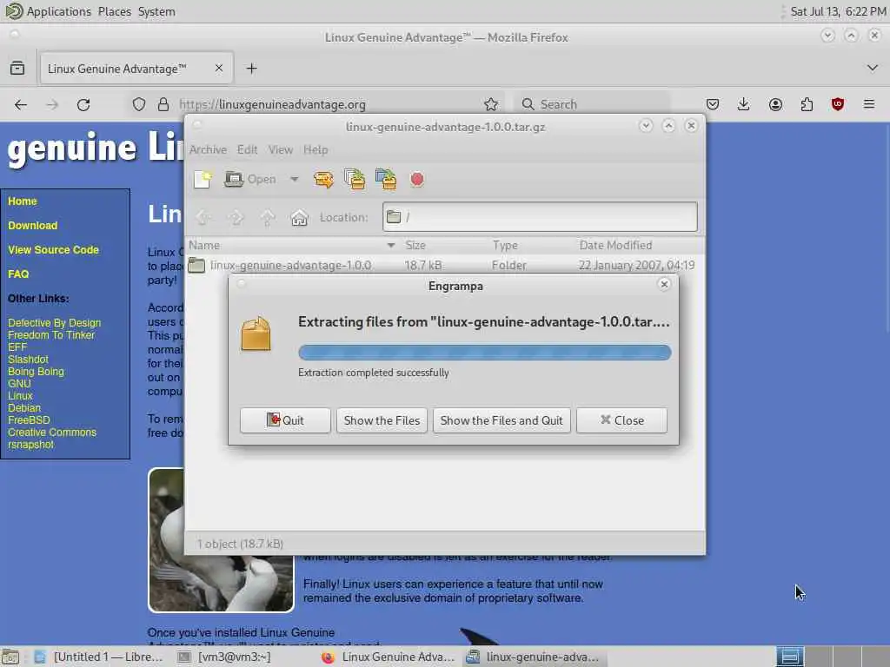Click the View Source Code link
This screenshot has height=667, width=890.
tap(53, 250)
